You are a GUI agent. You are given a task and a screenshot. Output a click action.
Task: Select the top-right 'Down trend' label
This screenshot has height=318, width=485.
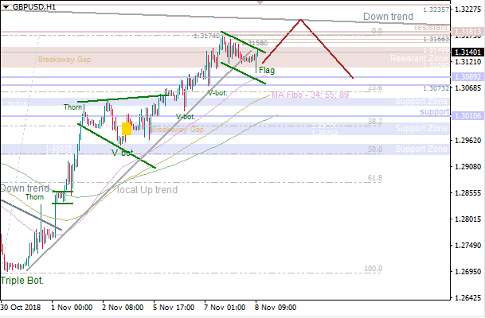point(389,17)
